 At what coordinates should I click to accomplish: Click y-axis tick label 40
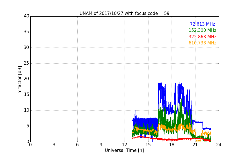[x=26, y=16]
